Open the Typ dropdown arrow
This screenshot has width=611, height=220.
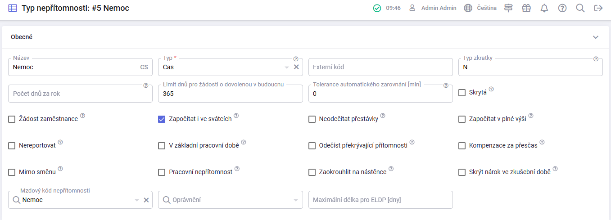[287, 67]
